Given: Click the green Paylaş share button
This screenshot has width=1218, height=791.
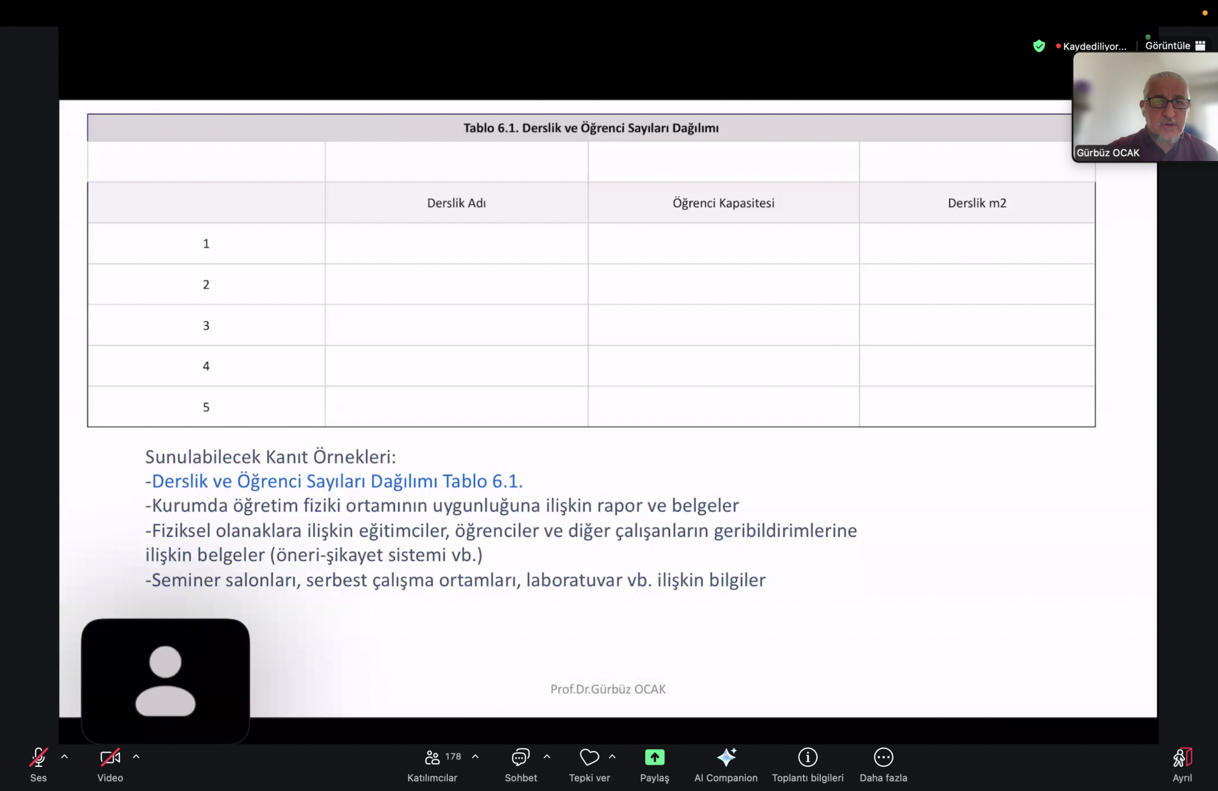Looking at the screenshot, I should coord(654,757).
